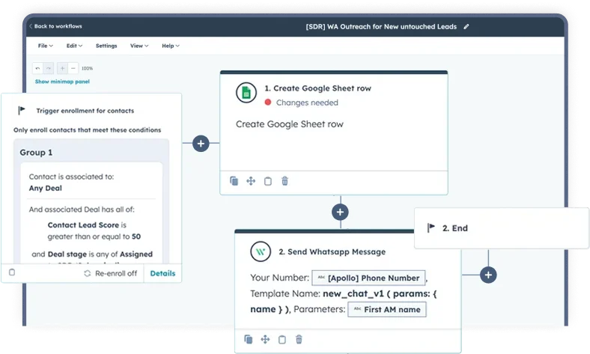This screenshot has width=590, height=354.
Task: Delete the Send Whatsapp Message action
Action: [x=299, y=339]
